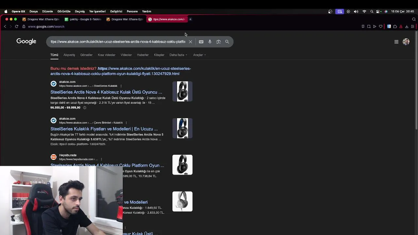Take a snapshot with the toolbar icon
The image size is (418, 235).
click(369, 26)
